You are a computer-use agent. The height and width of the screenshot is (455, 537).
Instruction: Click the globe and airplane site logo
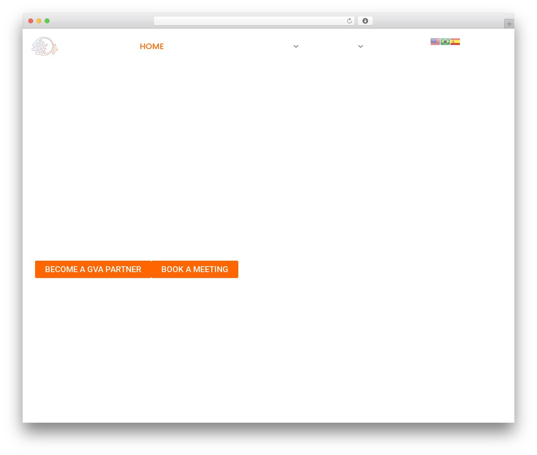click(44, 46)
